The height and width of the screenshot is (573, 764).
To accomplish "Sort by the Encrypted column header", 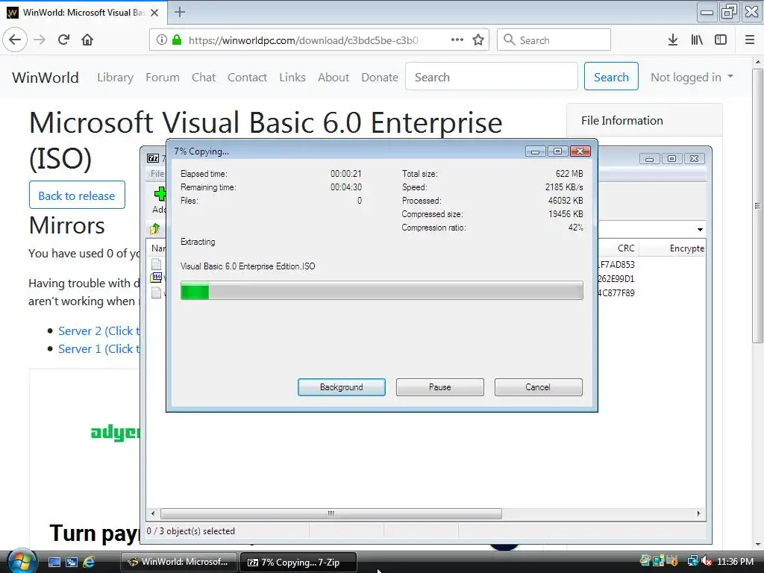I will [x=672, y=248].
